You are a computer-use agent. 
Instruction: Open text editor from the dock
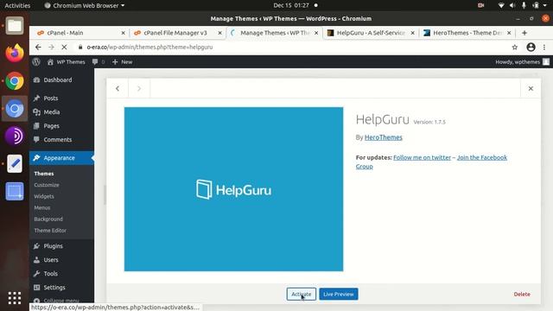tap(15, 164)
